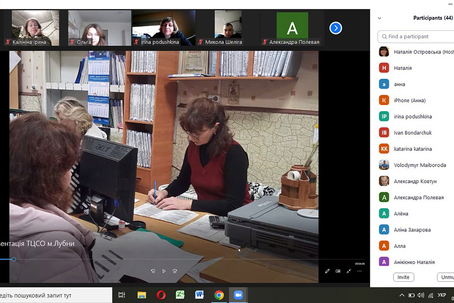The height and width of the screenshot is (303, 454).
Task: Click the KK avatar of katarina
Action: [384, 149]
